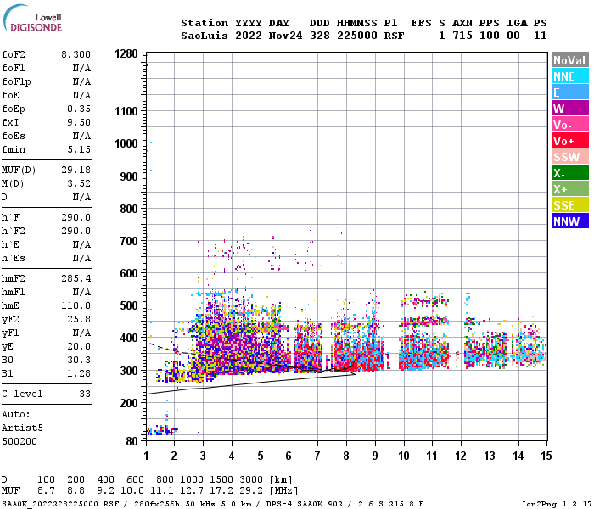594x509 pixels.
Task: Click the MUF 29.2 table value
Action: tap(251, 491)
